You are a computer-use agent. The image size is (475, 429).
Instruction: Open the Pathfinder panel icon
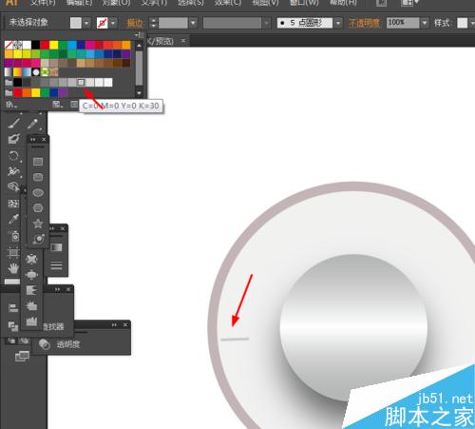13,326
